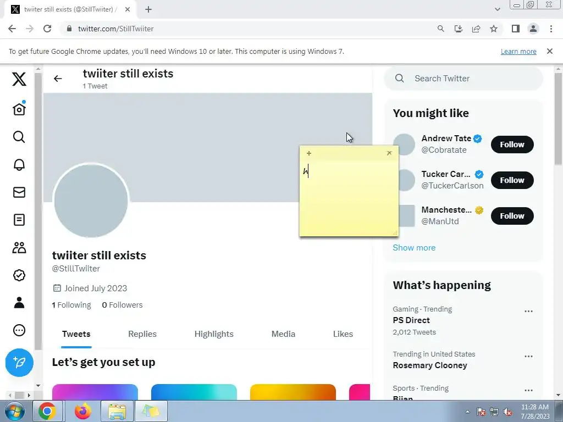Screen dimensions: 563x422
Task: Open Chrome three-dot menu
Action: 551,29
